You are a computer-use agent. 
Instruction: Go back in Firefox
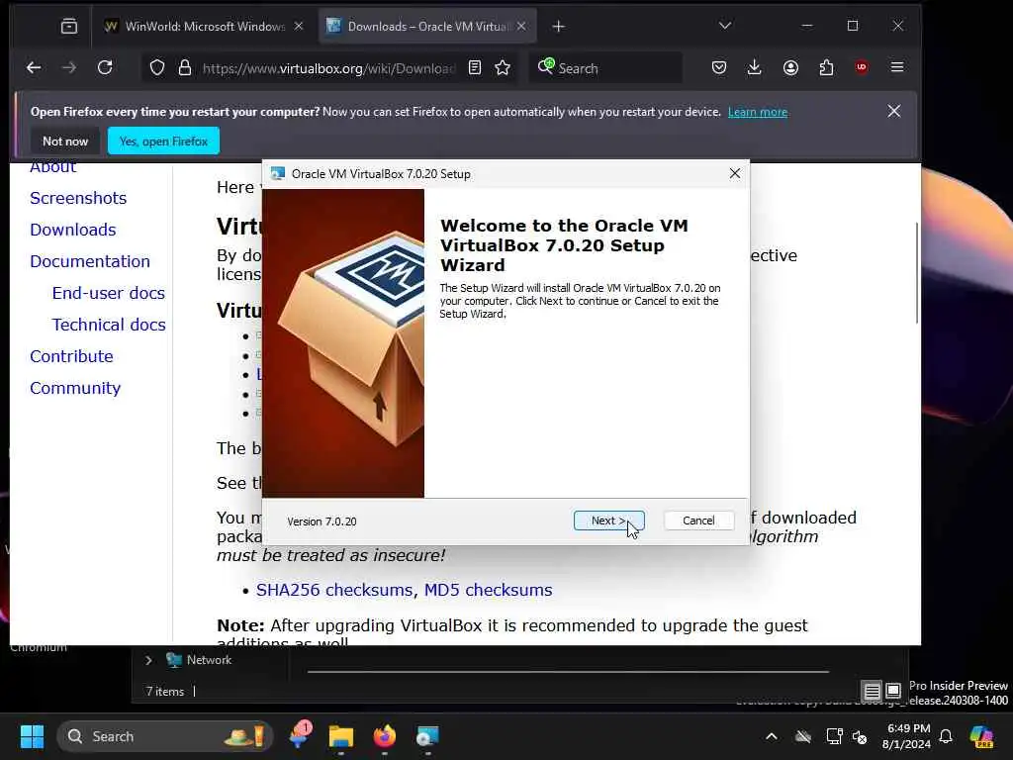tap(34, 68)
